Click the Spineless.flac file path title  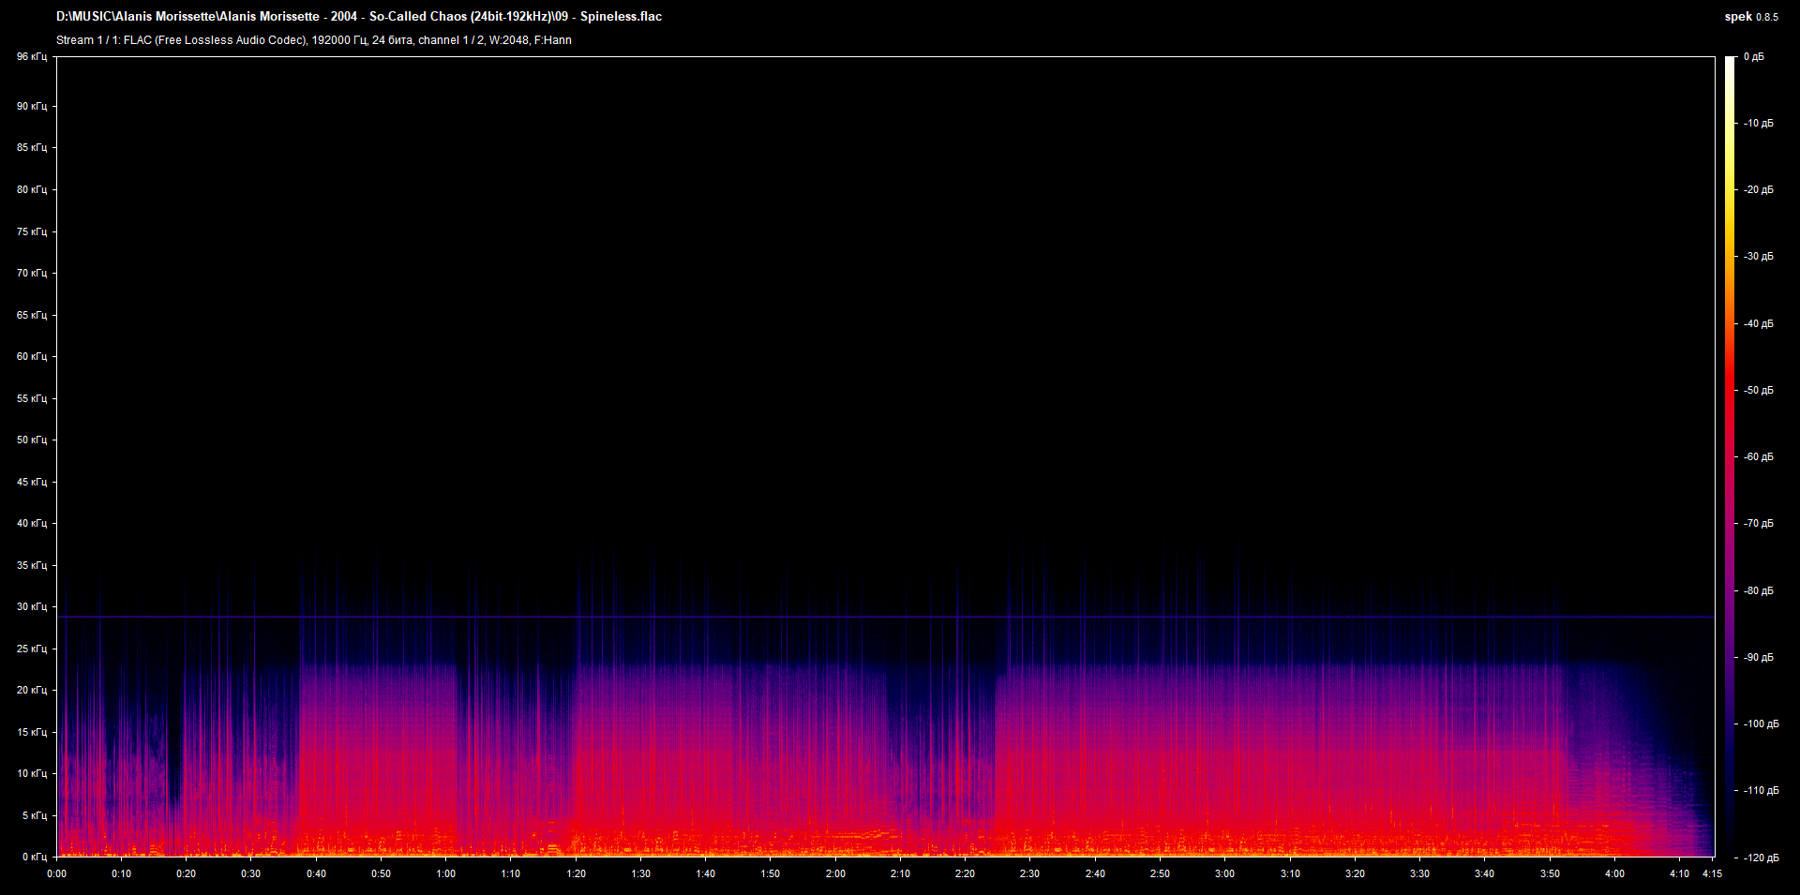(x=359, y=17)
